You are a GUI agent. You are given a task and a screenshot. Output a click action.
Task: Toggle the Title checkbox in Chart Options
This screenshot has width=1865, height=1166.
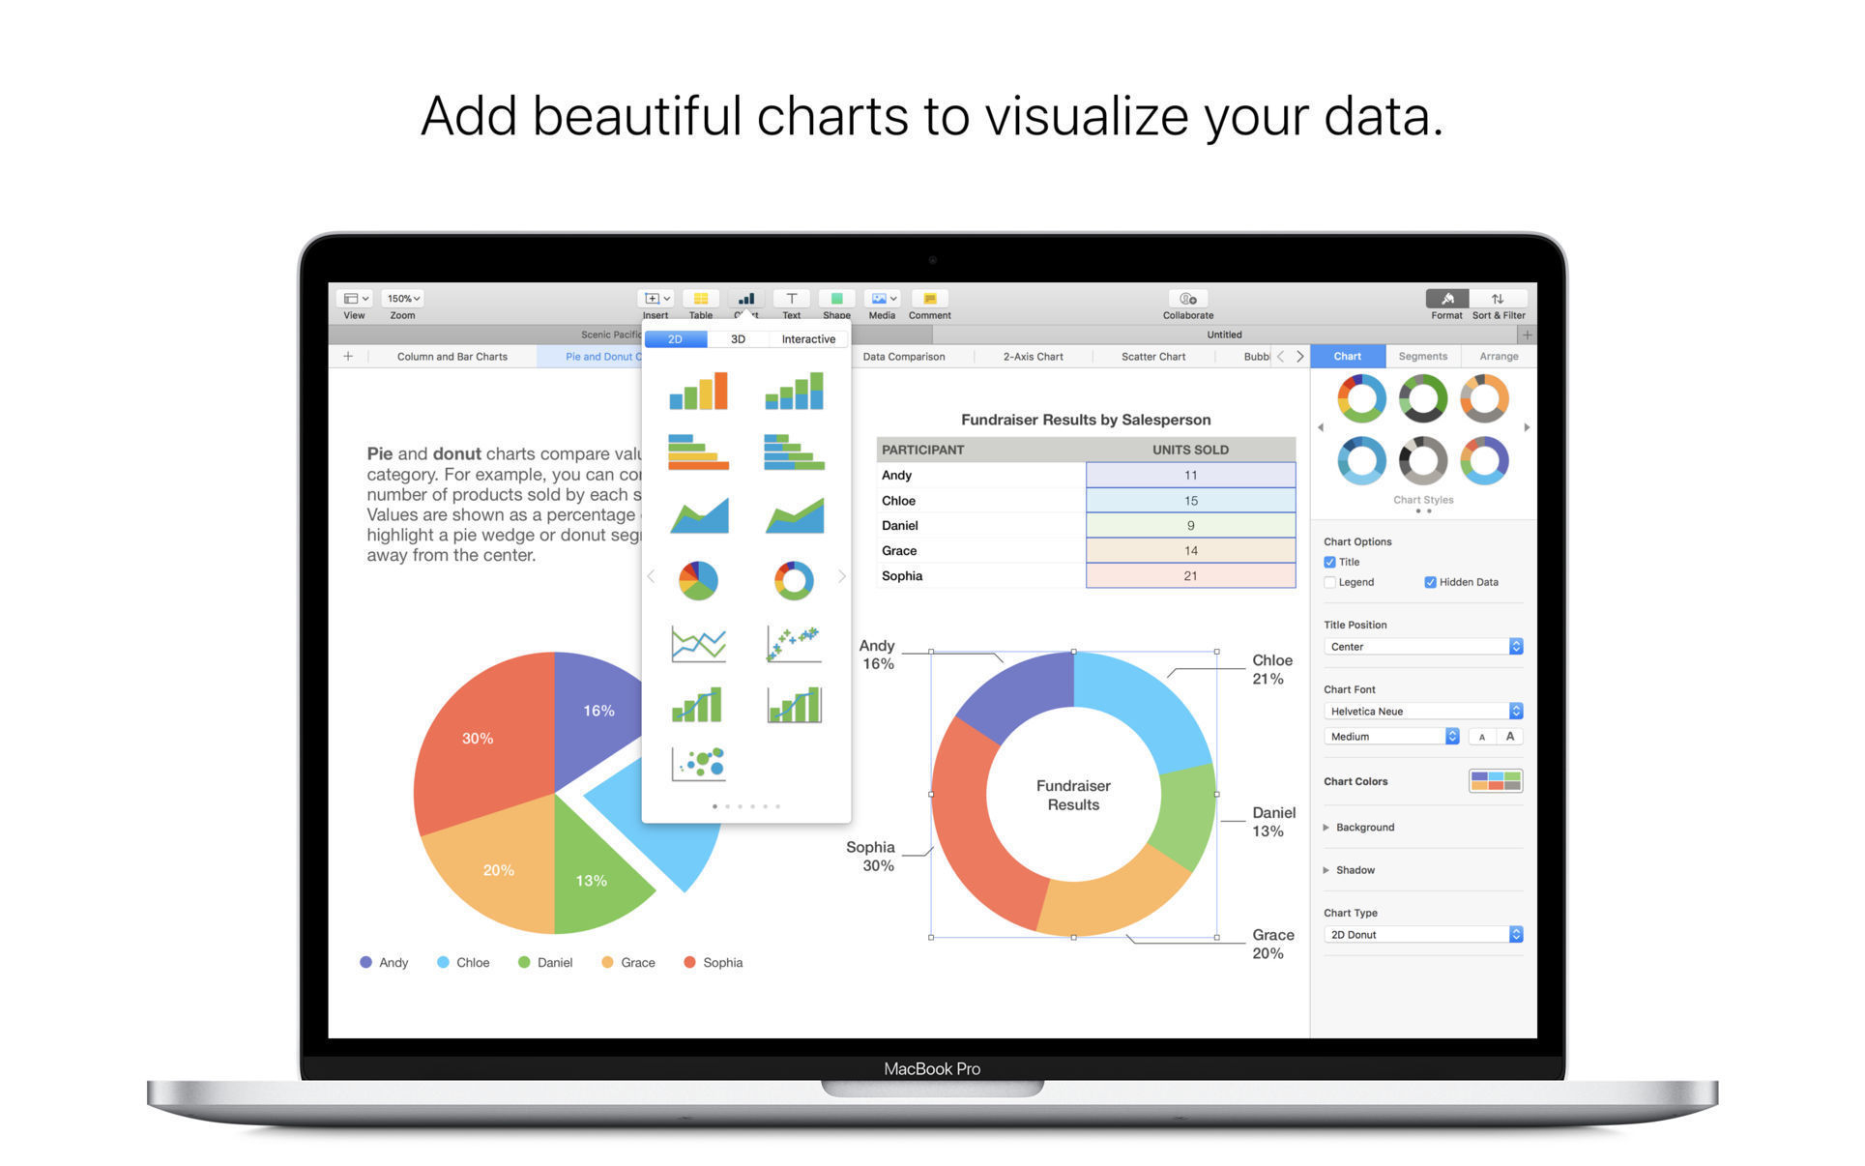(x=1326, y=562)
